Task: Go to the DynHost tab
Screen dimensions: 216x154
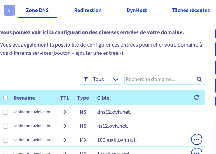Action: [137, 10]
